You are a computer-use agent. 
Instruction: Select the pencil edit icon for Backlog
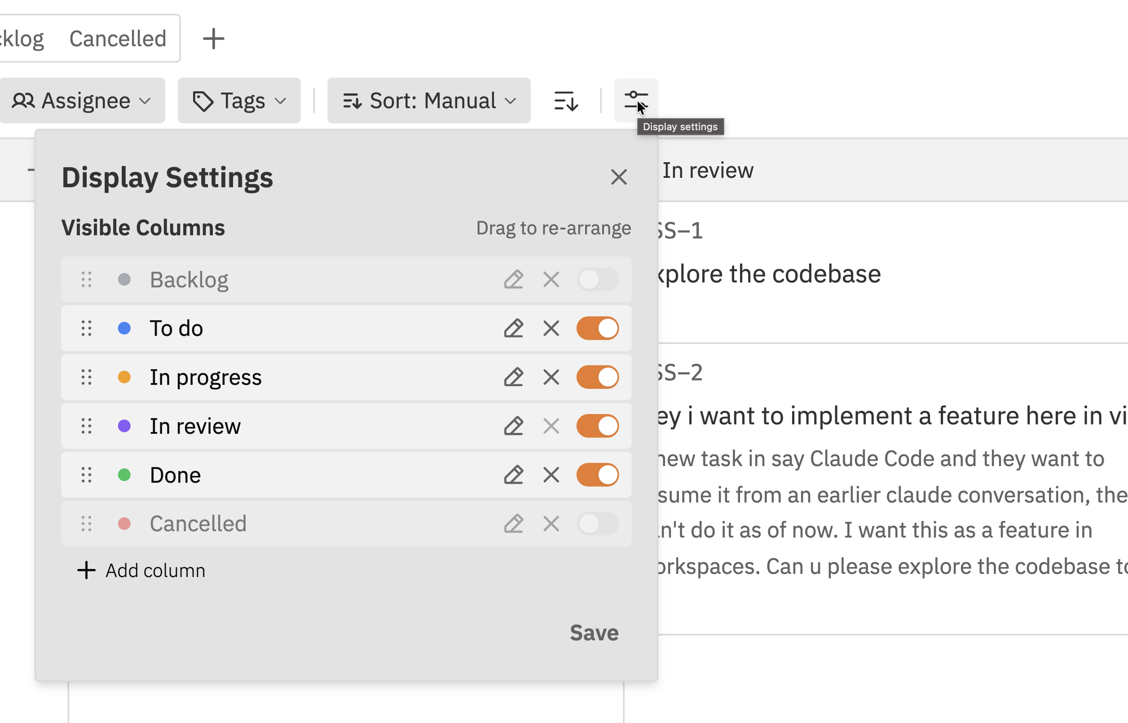pos(514,280)
